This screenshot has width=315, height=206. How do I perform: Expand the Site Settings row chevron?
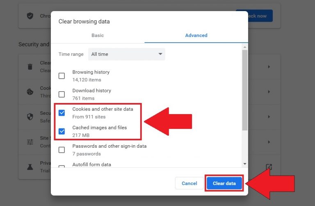tap(269, 142)
